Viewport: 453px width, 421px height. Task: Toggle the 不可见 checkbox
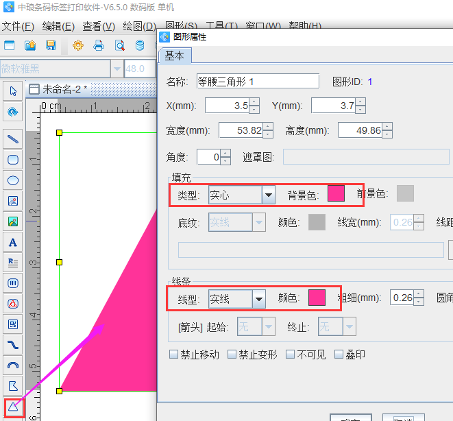point(291,354)
